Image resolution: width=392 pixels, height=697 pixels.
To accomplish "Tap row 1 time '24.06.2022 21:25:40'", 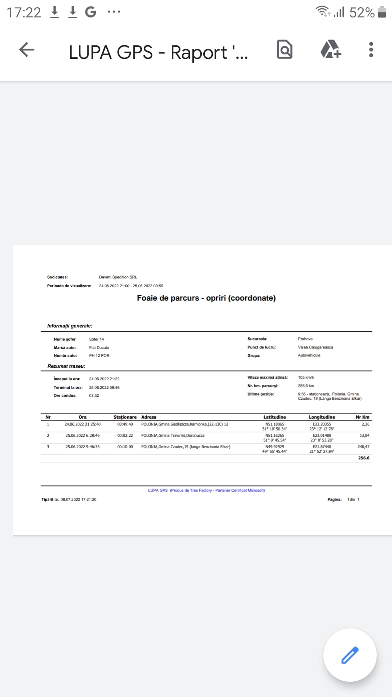I will tap(82, 424).
